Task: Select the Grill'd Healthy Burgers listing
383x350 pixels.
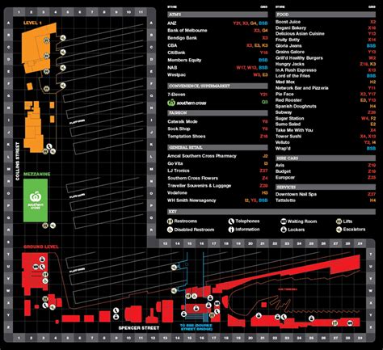Action: click(x=326, y=58)
